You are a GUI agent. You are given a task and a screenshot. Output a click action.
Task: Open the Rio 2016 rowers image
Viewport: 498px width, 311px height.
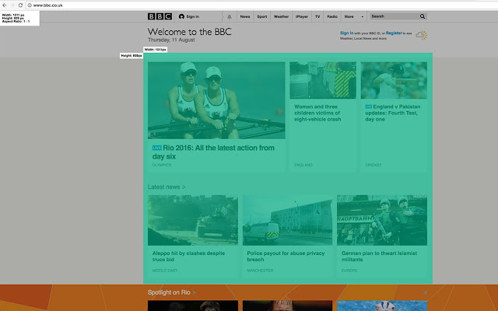[216, 100]
